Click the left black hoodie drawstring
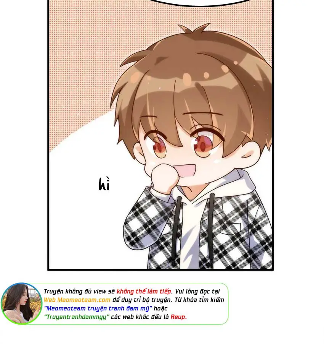The height and width of the screenshot is (344, 324). pos(176,230)
